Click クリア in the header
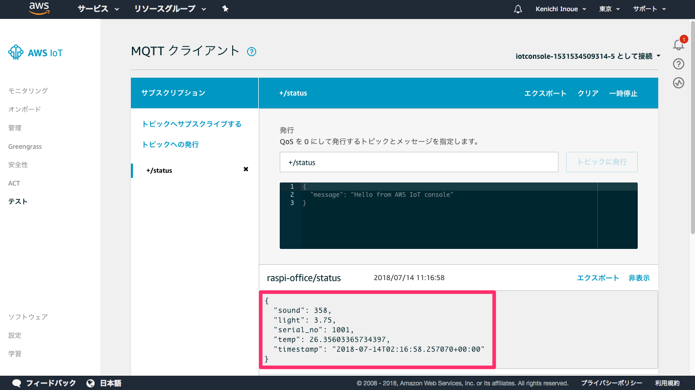Image resolution: width=695 pixels, height=390 pixels. click(x=588, y=93)
